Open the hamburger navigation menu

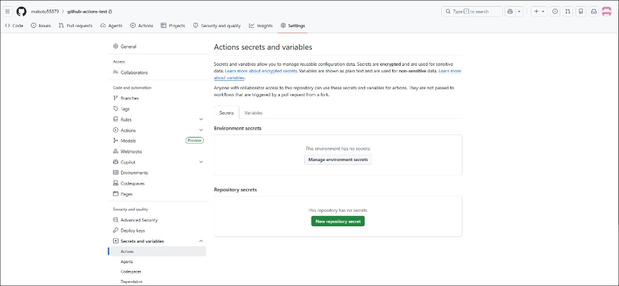pos(7,11)
